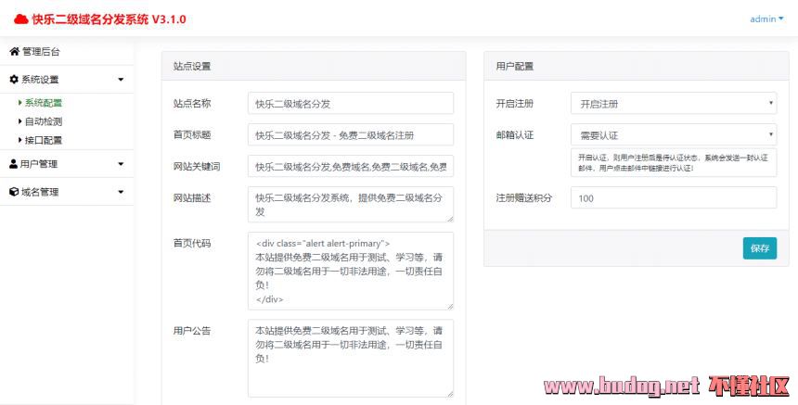798x405 pixels.
Task: Open 自动检测 in the sidebar
Action: (x=43, y=121)
